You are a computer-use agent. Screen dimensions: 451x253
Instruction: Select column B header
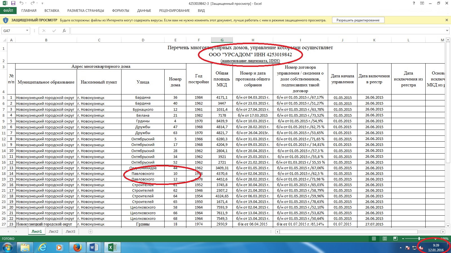pyautogui.click(x=46, y=40)
